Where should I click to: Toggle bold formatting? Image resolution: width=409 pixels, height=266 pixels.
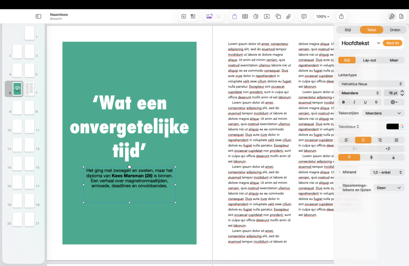pos(344,102)
